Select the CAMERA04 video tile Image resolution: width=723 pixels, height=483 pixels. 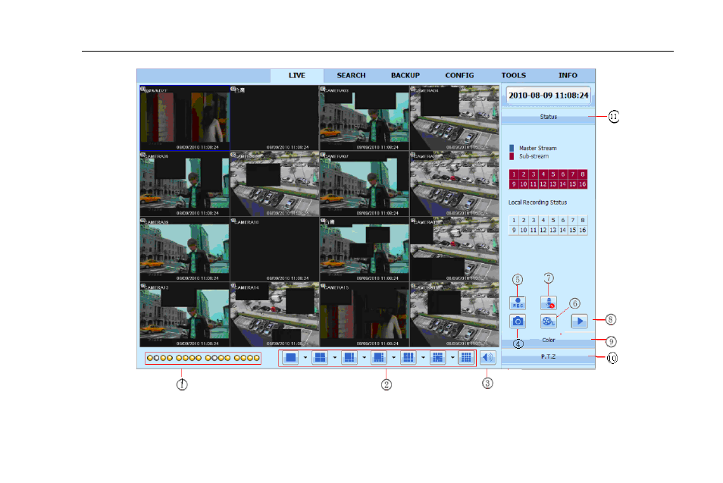(454, 118)
